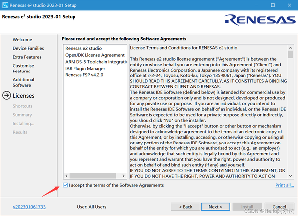Image resolution: width=298 pixels, height=216 pixels.
Task: Open the v202301061733 version link
Action: (29, 207)
